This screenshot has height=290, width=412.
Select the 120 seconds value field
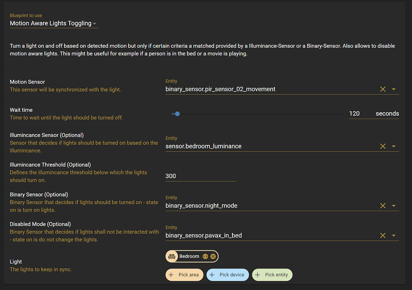coord(357,113)
